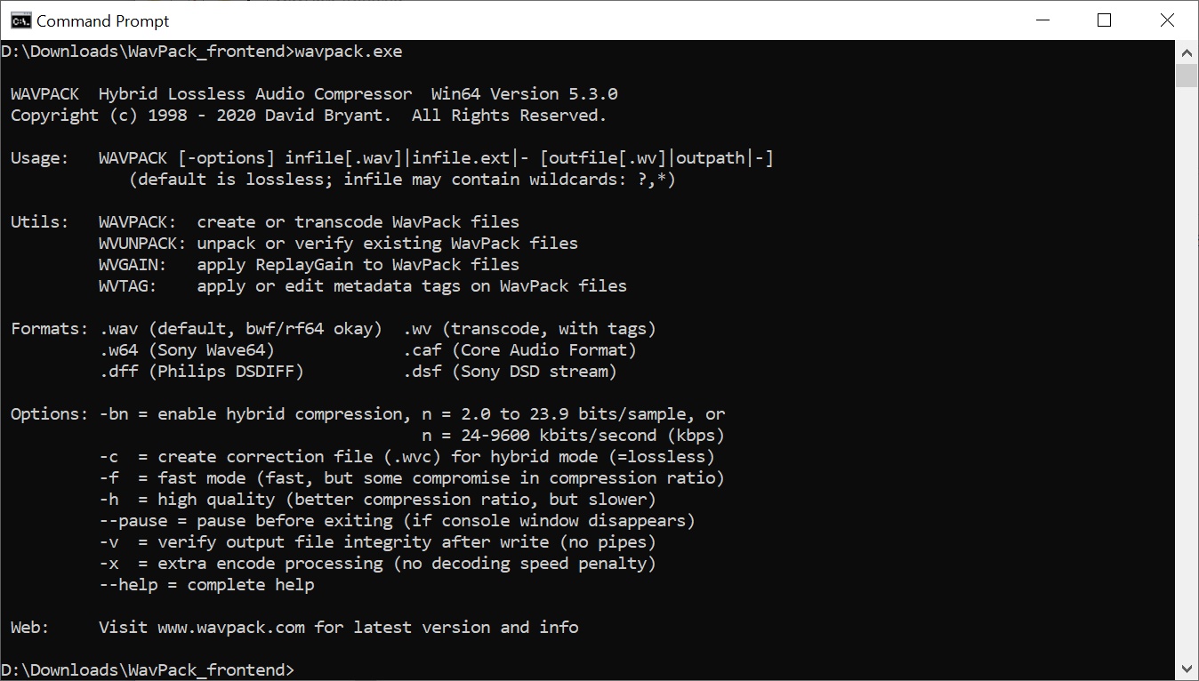
Task: Click at the bottom prompt line cursor
Action: point(299,669)
